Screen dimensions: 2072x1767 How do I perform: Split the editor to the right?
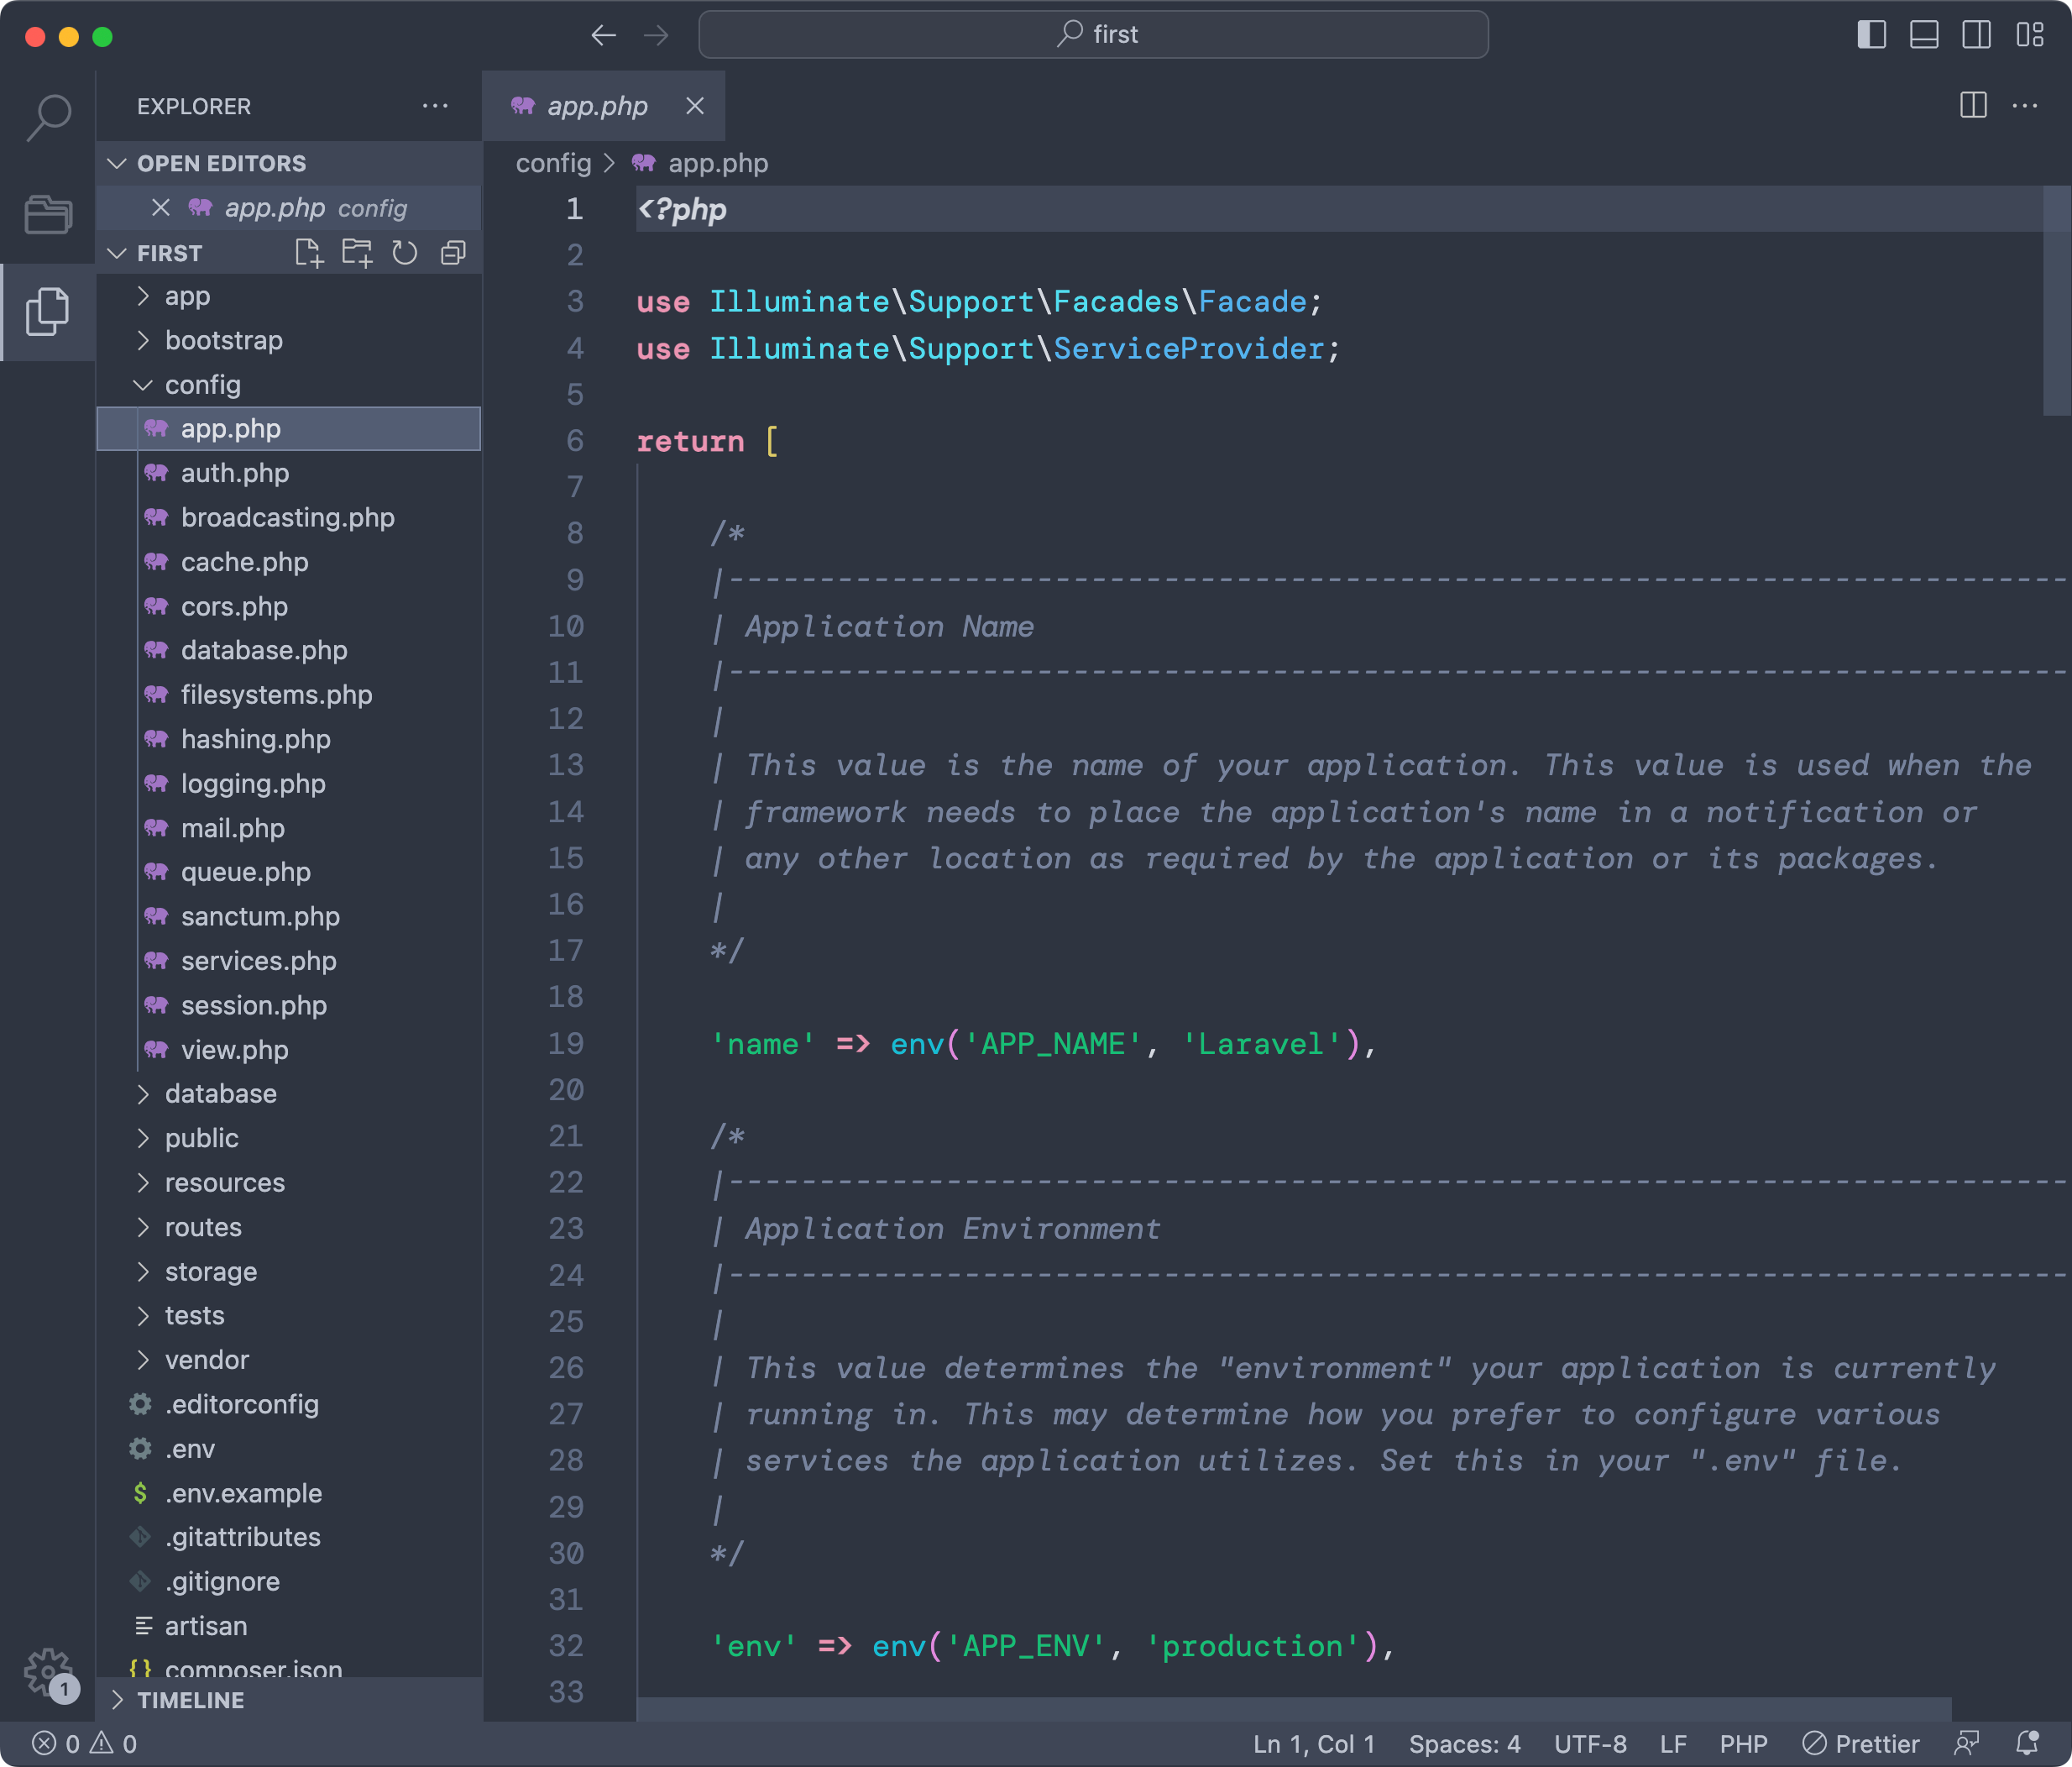1973,105
